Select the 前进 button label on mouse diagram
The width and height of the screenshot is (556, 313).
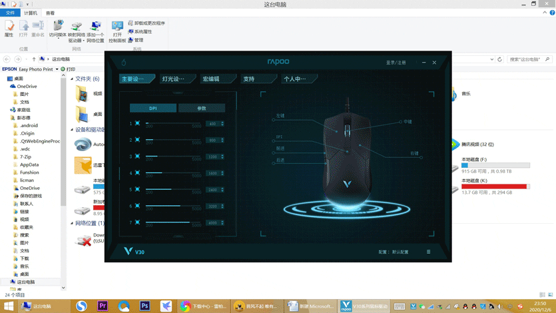coord(280,149)
